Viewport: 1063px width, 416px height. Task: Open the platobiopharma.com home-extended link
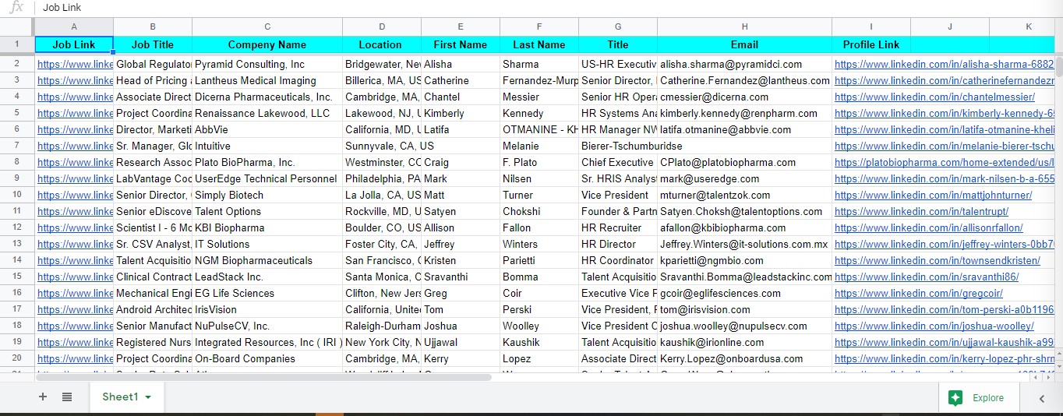pos(944,162)
